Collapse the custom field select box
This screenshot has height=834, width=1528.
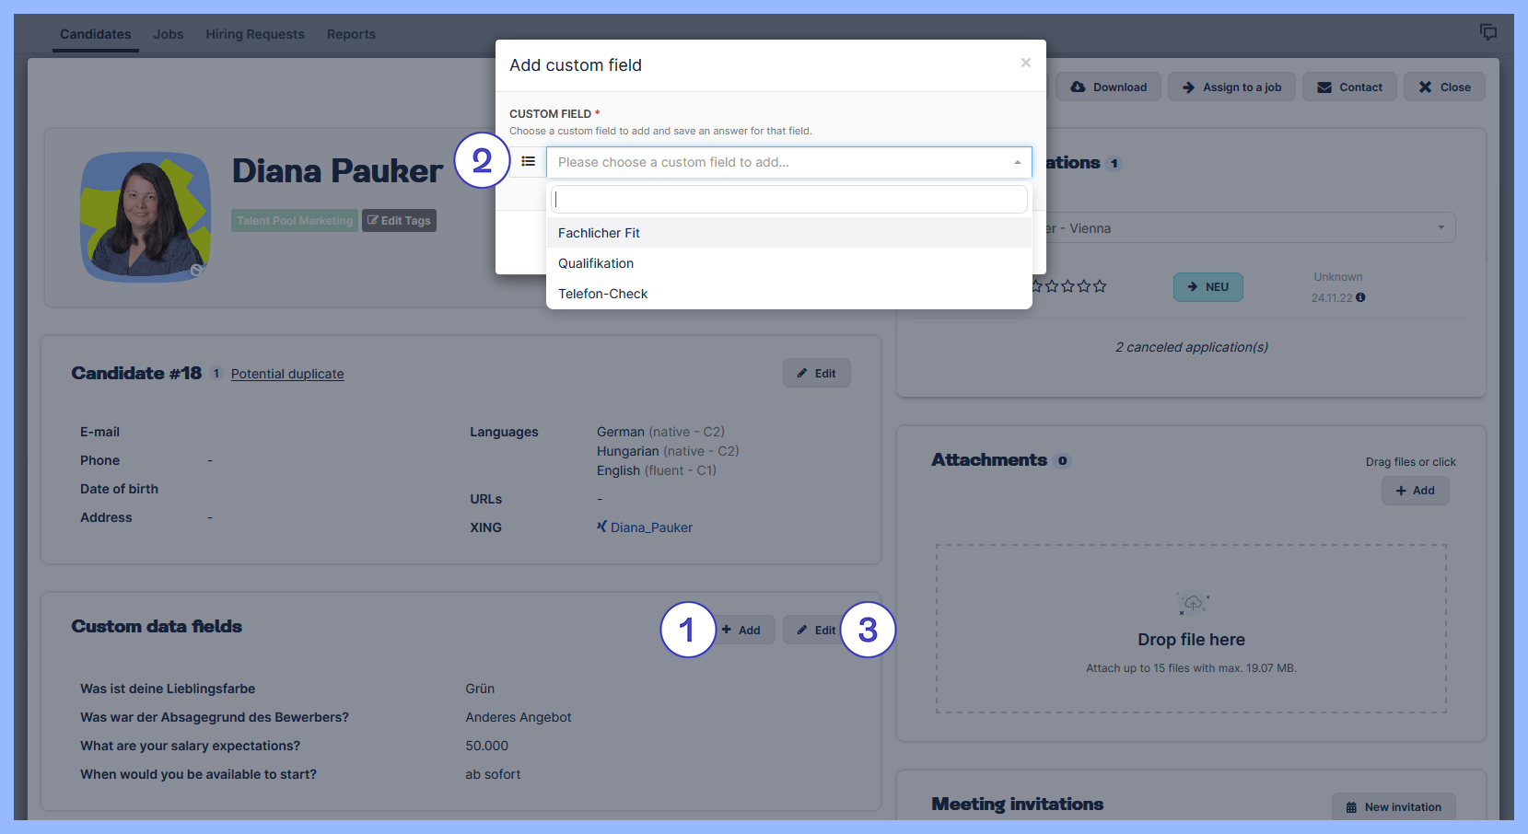[1017, 163]
